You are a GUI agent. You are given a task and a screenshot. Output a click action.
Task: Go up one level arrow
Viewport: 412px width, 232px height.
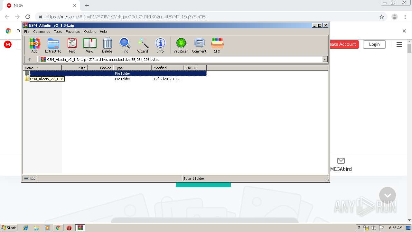[x=30, y=59]
